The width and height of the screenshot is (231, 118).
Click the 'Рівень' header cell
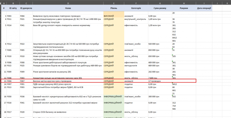(x=114, y=8)
